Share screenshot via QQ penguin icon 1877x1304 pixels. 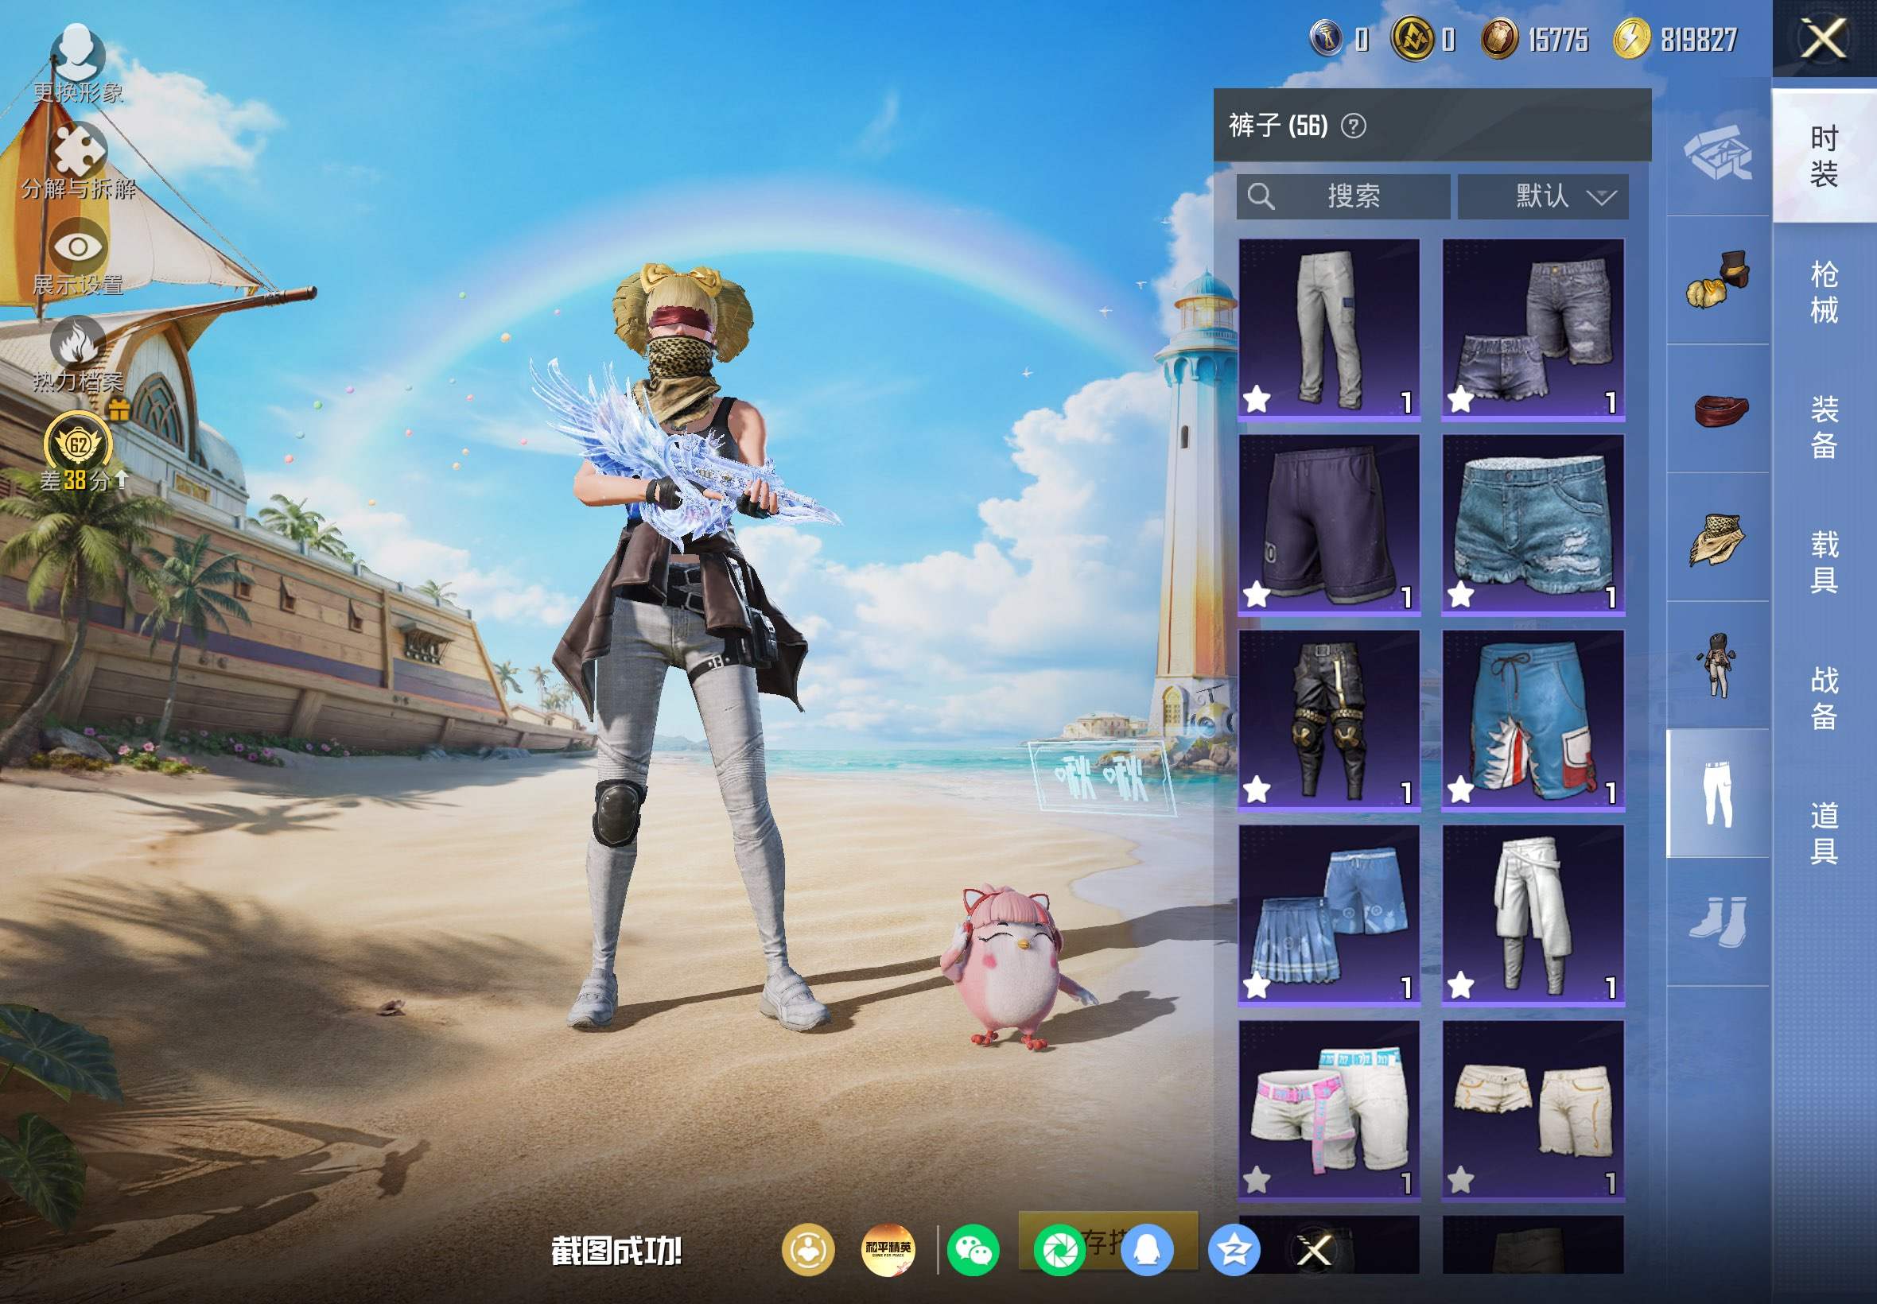1146,1250
